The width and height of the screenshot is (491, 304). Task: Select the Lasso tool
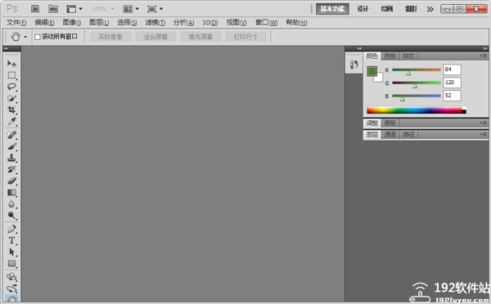tap(11, 87)
